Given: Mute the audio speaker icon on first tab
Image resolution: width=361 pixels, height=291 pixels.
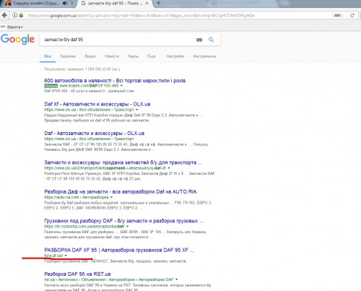Looking at the screenshot, I should pyautogui.click(x=65, y=3).
